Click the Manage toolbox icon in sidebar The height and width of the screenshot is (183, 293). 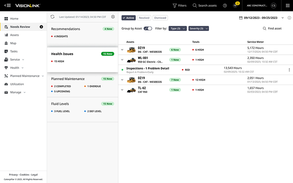pyautogui.click(x=6, y=92)
